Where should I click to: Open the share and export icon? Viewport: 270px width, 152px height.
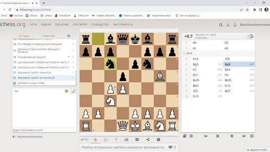click(x=148, y=140)
